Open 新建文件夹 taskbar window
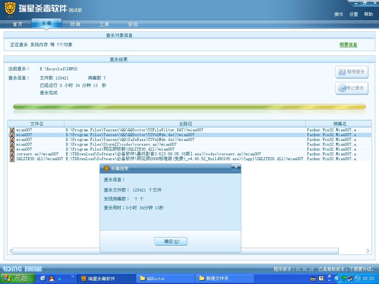Viewport: 379px width, 284px height. pyautogui.click(x=225, y=279)
